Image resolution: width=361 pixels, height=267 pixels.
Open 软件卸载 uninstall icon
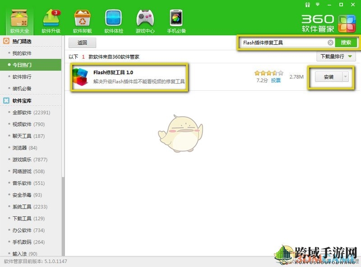83,21
